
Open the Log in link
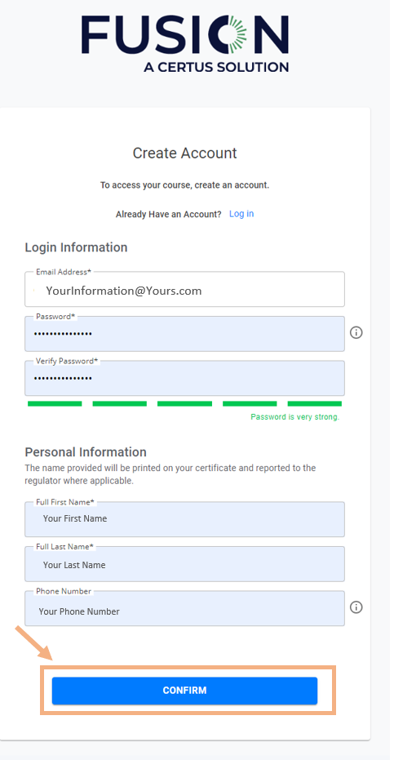[x=241, y=214]
